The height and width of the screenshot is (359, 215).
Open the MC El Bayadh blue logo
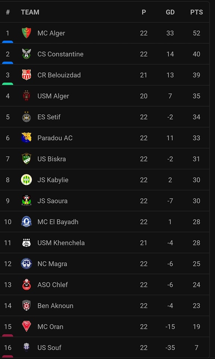(x=26, y=222)
